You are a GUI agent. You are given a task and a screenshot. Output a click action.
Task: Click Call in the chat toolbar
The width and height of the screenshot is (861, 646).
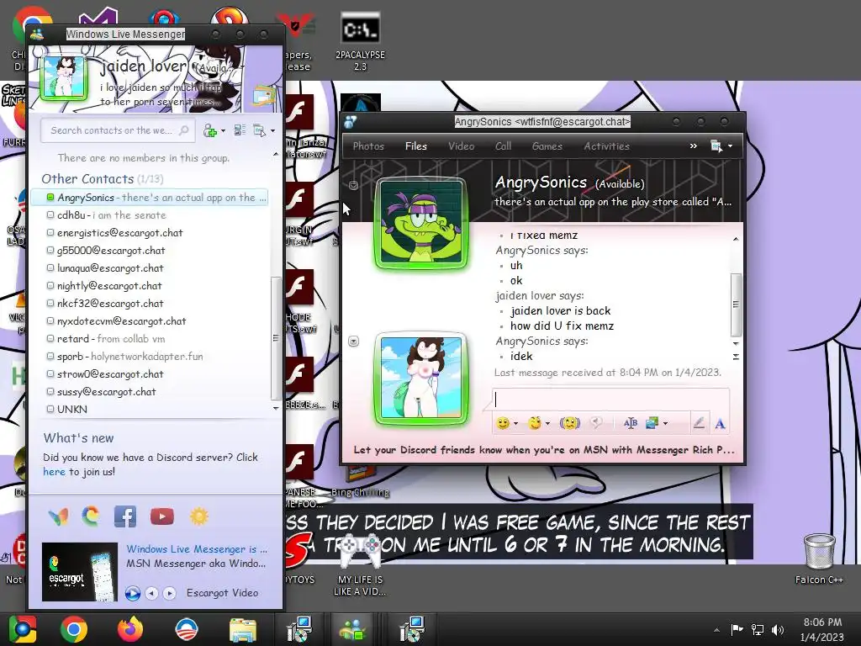(503, 146)
